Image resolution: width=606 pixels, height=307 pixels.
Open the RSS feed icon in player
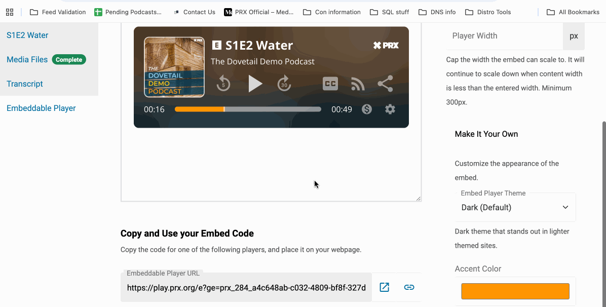tap(358, 84)
